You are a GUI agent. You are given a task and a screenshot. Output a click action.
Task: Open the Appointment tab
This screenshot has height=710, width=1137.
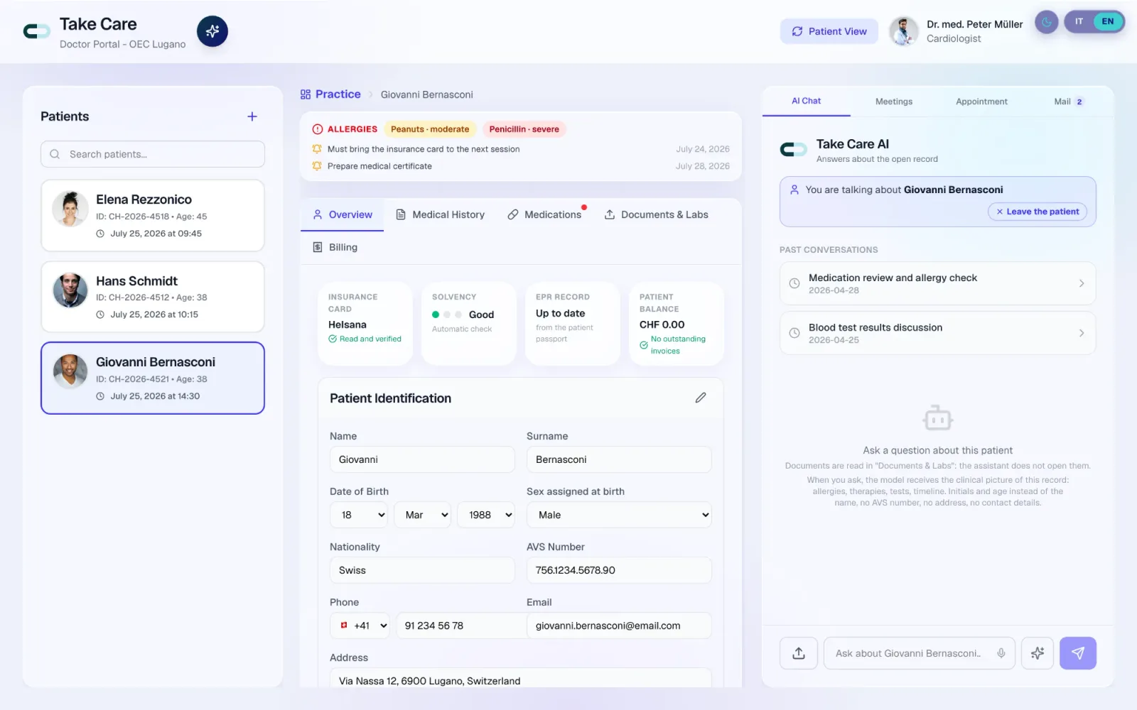981,102
